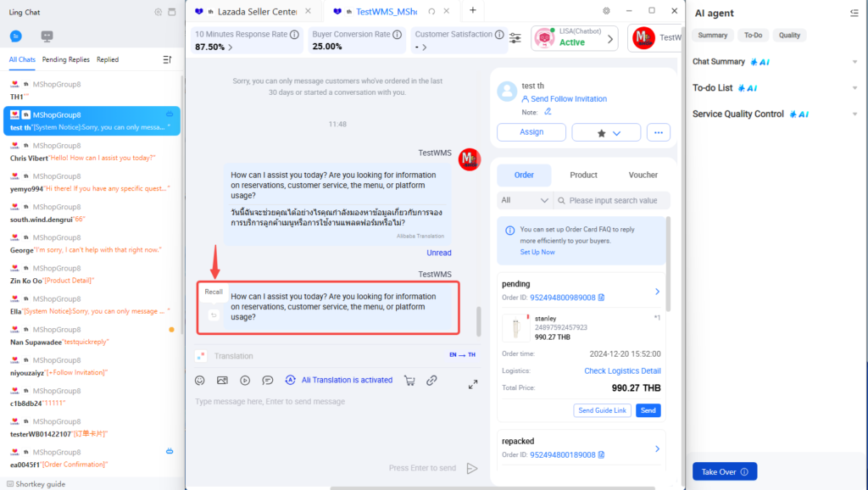868x490 pixels.
Task: Copy order ID 952494800989008
Action: pyautogui.click(x=601, y=298)
